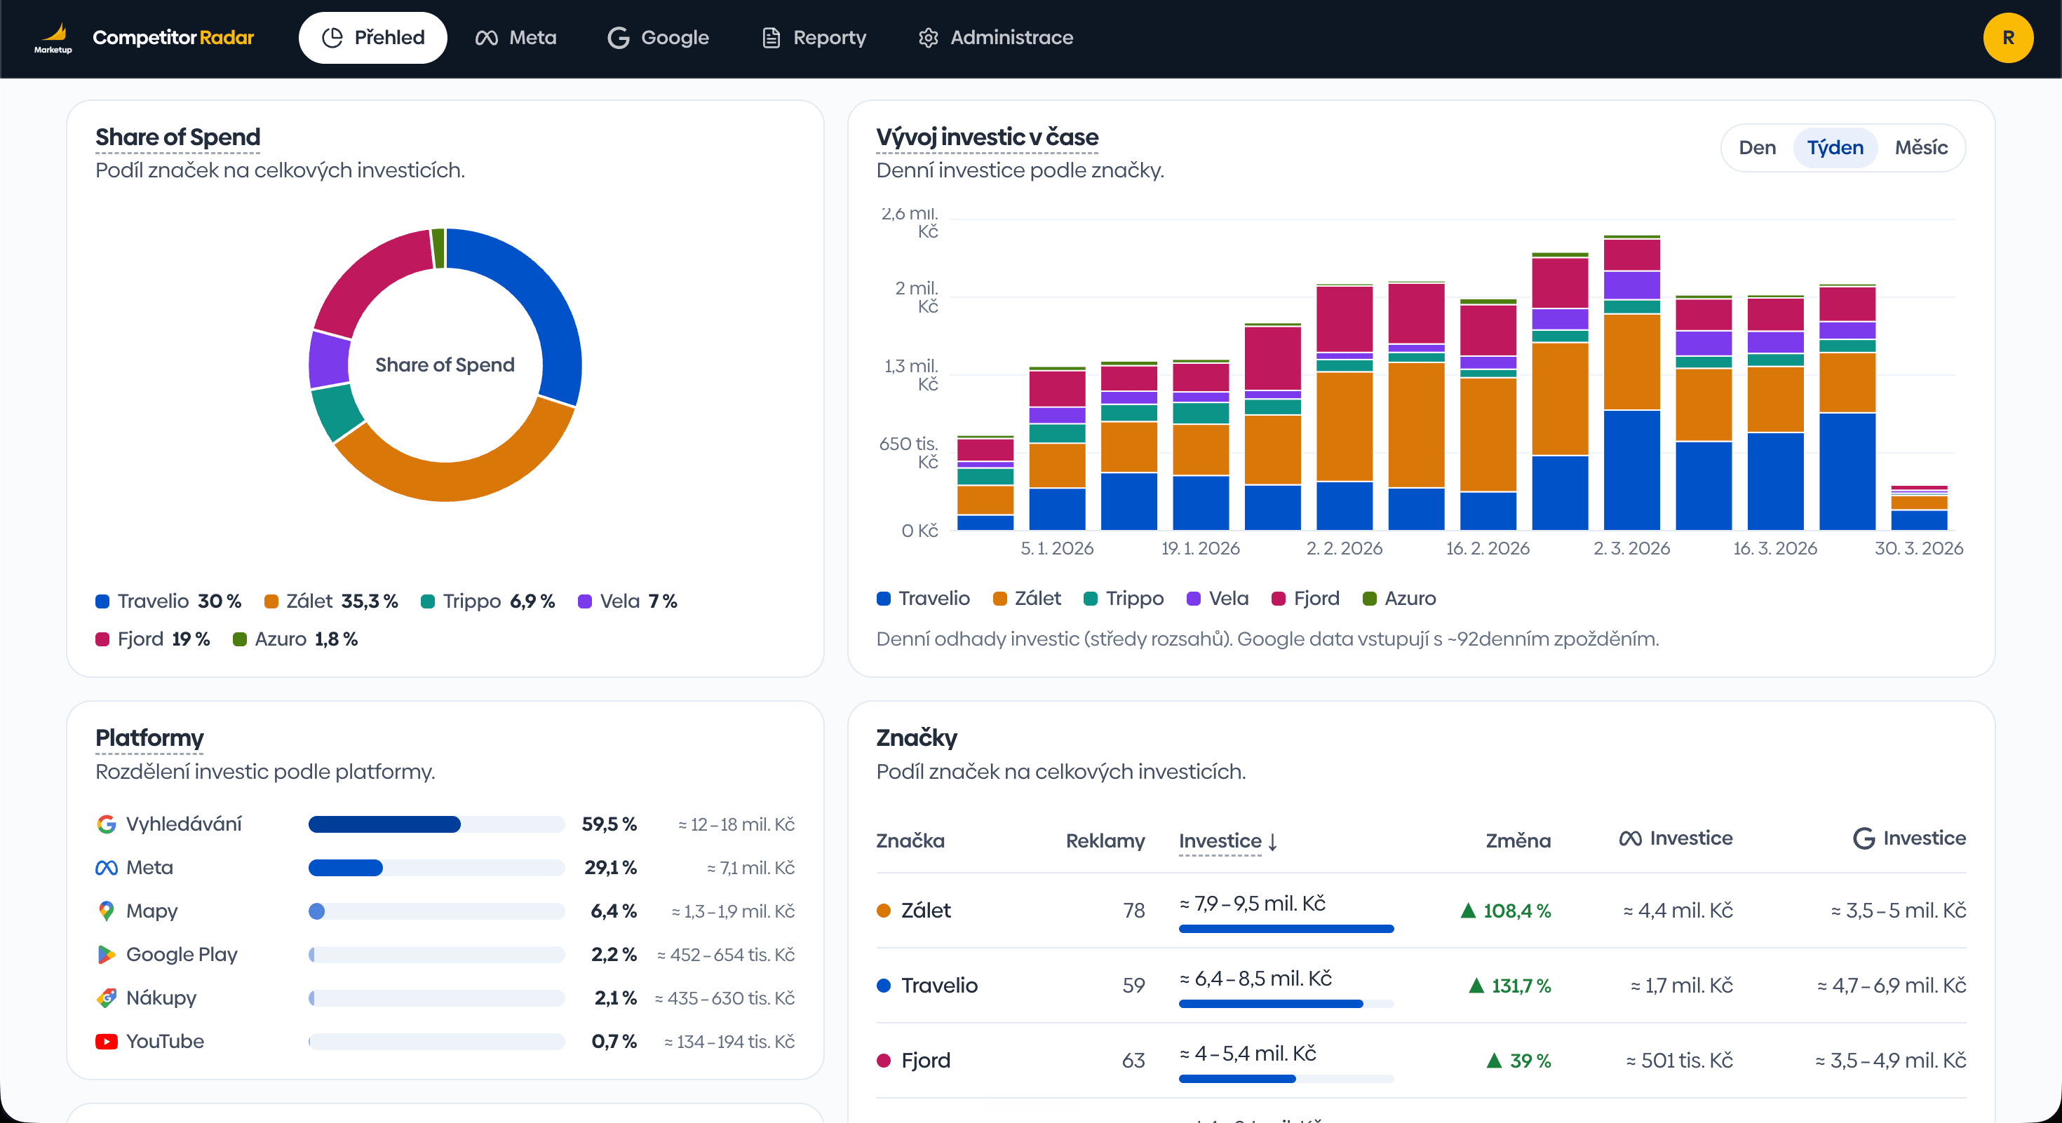Click the Nákupy spend estimate text
Screen dimensions: 2062x1123
click(725, 998)
